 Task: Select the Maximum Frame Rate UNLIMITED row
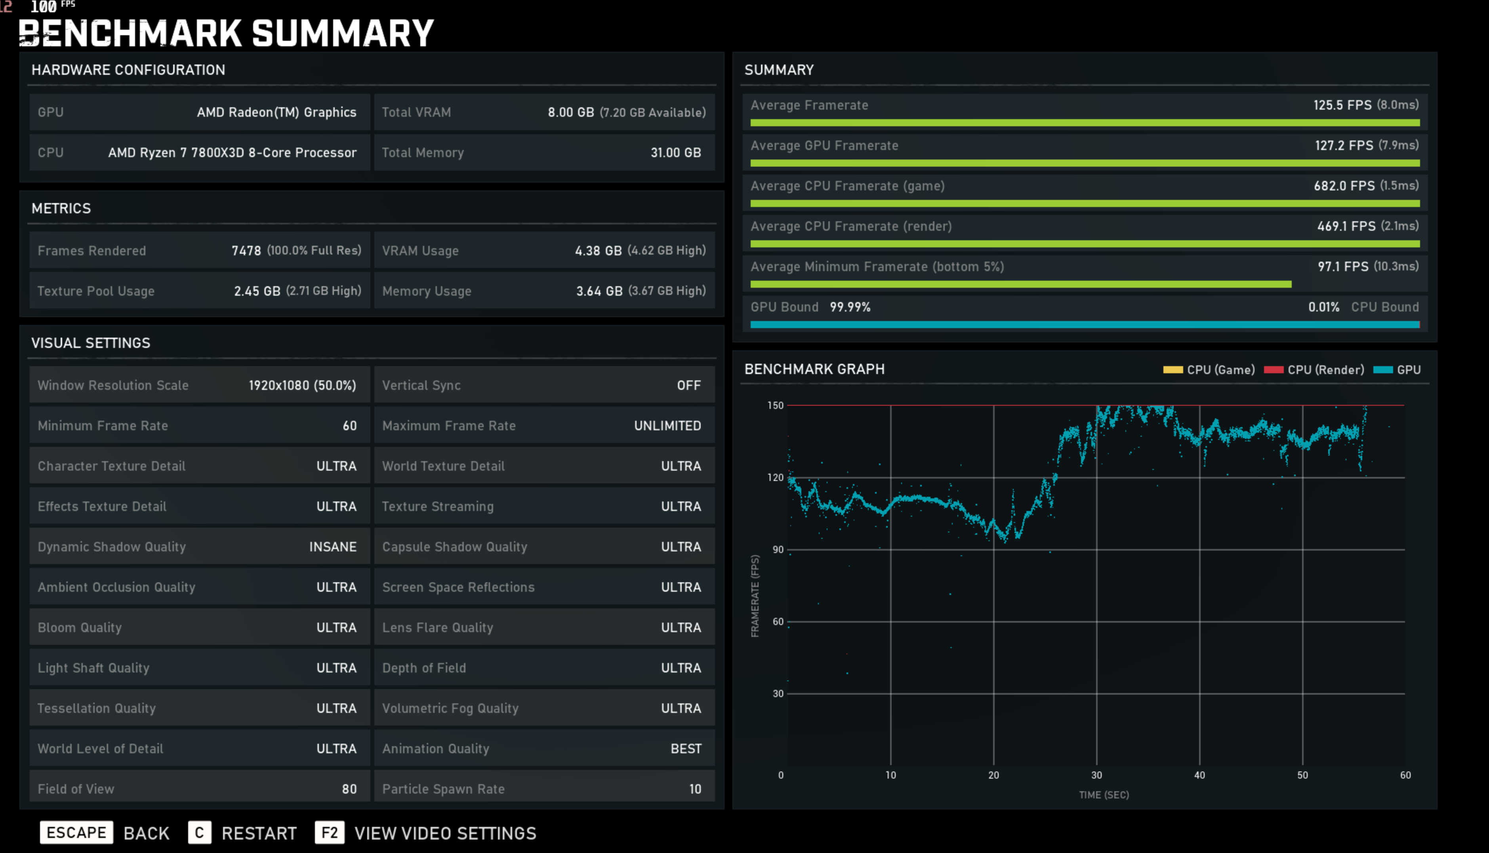[545, 426]
